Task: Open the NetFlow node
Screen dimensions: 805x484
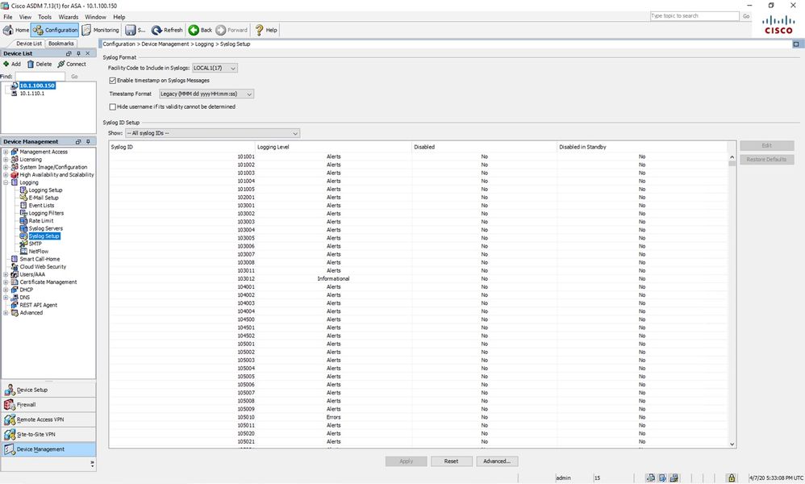Action: pyautogui.click(x=39, y=252)
